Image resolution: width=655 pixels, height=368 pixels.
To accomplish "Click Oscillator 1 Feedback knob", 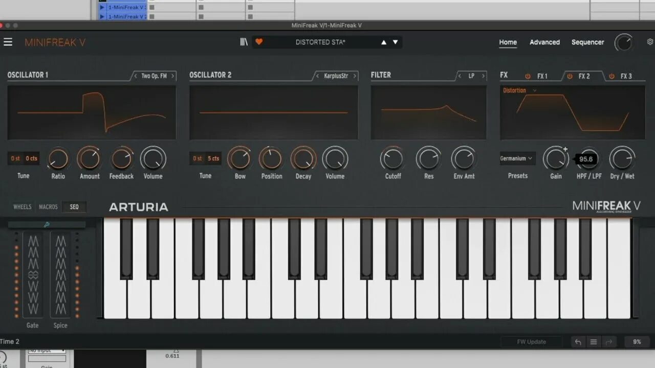I will click(122, 159).
